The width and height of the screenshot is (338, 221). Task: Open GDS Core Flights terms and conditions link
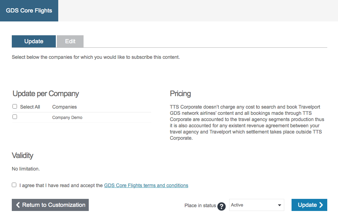pos(146,185)
